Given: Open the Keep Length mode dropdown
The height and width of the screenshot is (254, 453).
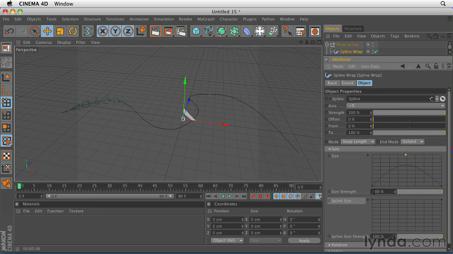Looking at the screenshot, I should 358,142.
